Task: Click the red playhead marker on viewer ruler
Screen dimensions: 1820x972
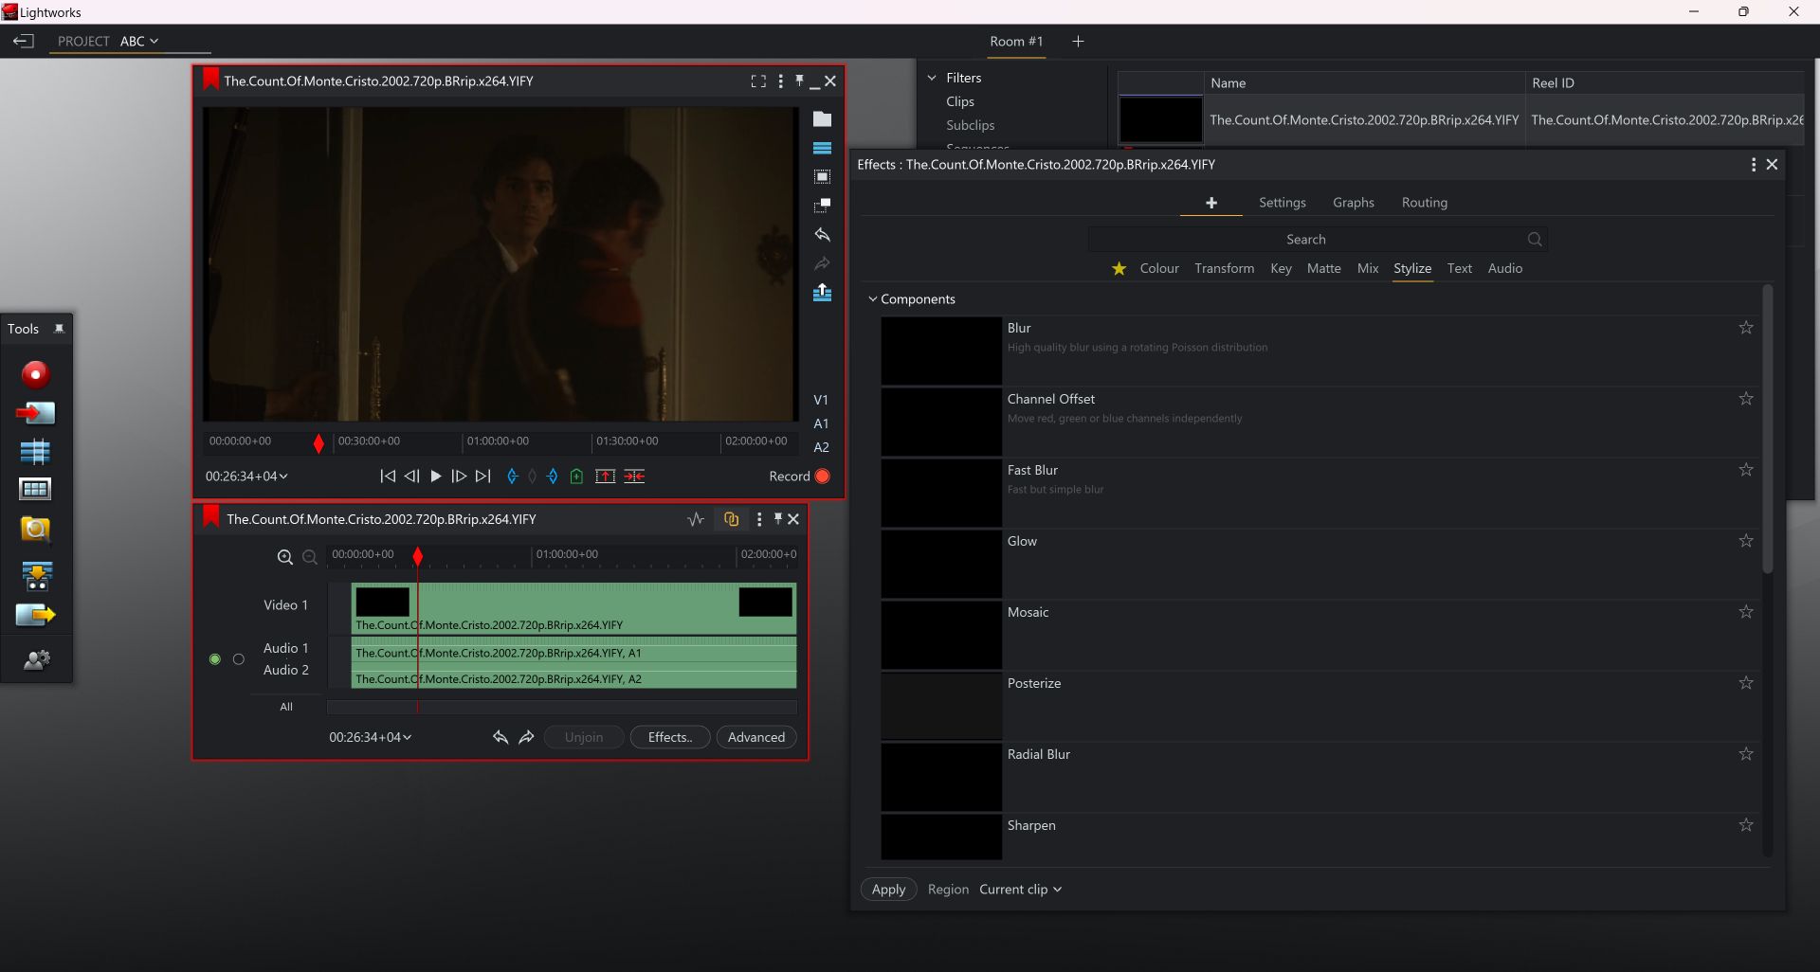Action: click(x=318, y=442)
